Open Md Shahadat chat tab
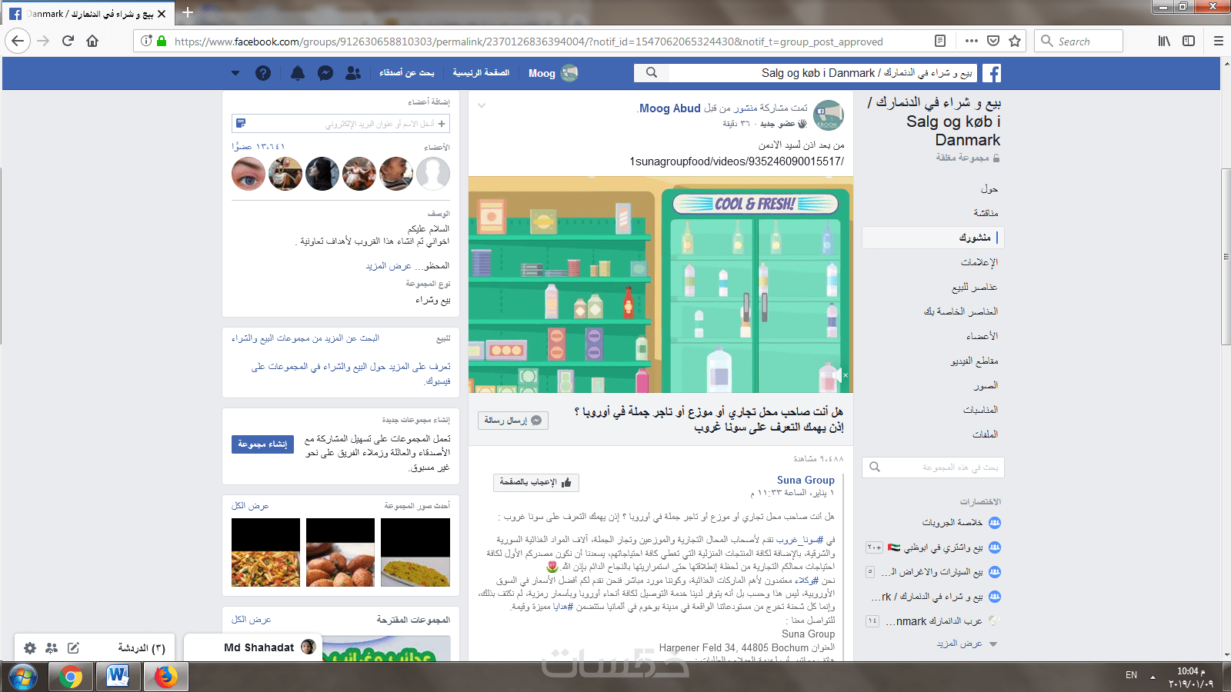The image size is (1231, 692). [x=253, y=647]
